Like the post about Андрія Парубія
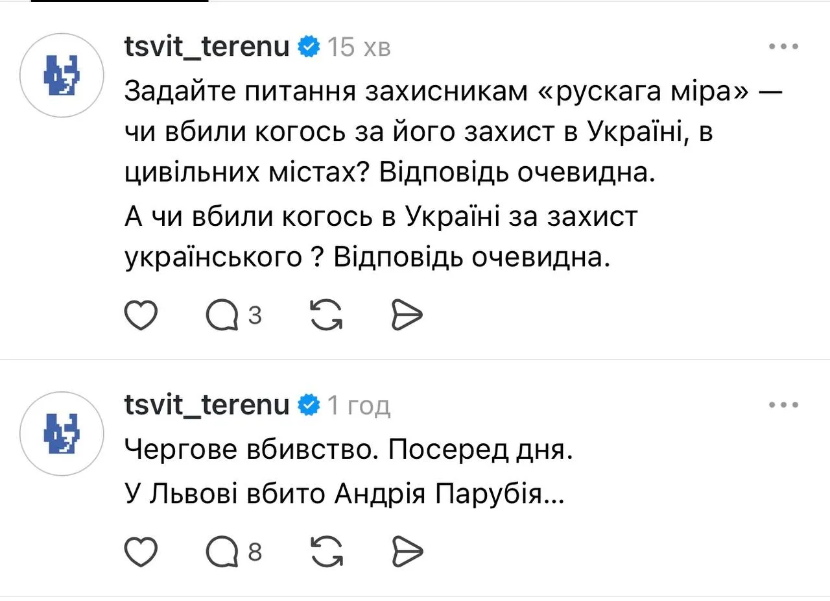This screenshot has height=601, width=830. [x=141, y=552]
